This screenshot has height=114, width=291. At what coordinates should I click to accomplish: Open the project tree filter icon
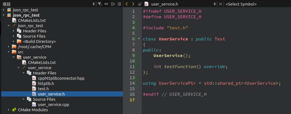[100, 4]
